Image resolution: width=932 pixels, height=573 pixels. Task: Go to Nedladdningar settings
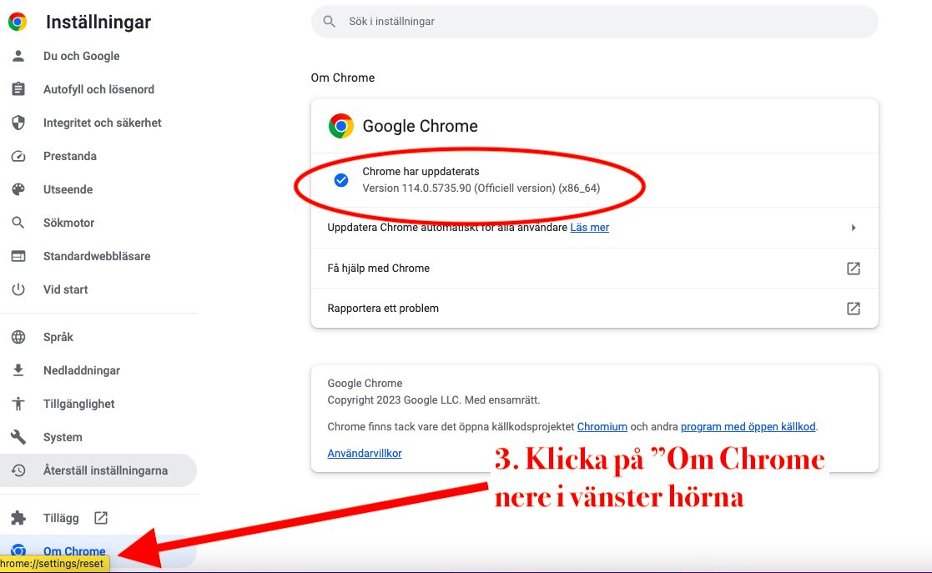point(82,370)
